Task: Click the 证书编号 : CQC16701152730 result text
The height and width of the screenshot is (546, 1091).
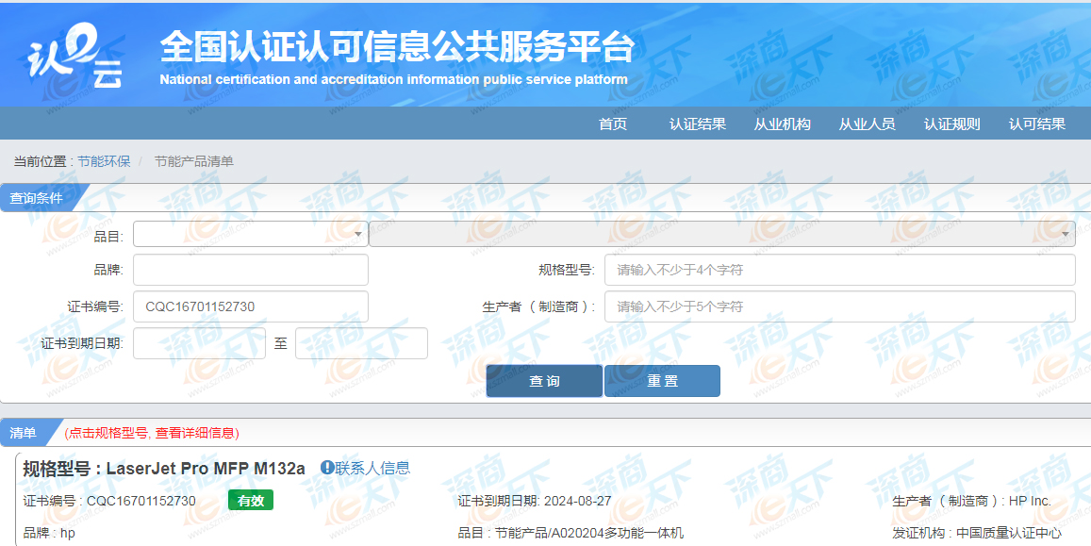Action: click(x=109, y=501)
